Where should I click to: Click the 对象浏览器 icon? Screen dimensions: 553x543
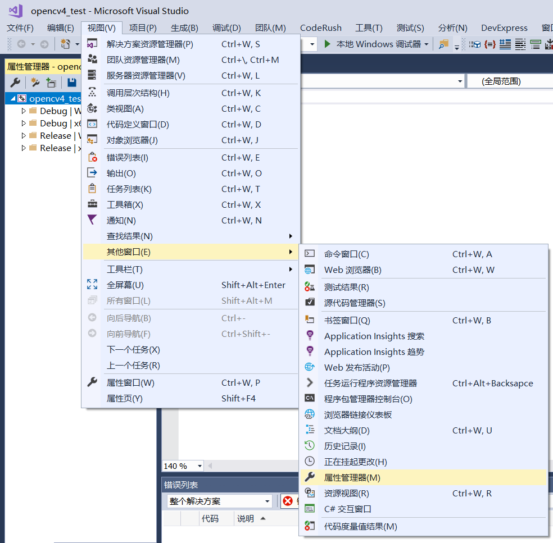[x=92, y=140]
